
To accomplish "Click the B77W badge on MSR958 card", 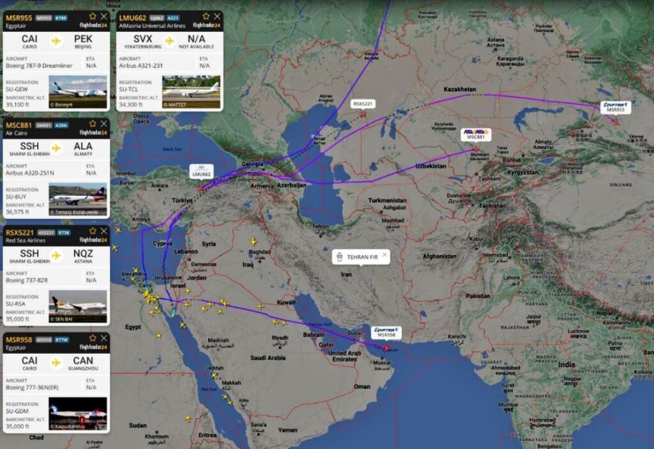I will coord(61,340).
